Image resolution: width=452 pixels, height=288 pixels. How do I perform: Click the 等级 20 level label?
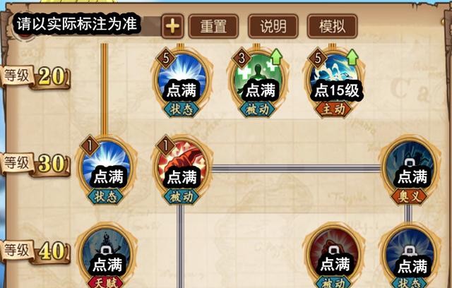coord(35,77)
